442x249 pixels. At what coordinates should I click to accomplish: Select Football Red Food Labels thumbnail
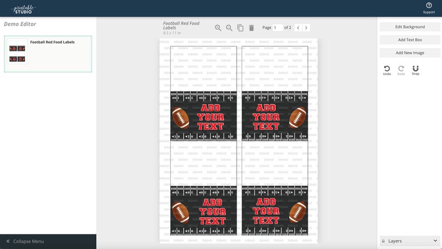click(17, 51)
